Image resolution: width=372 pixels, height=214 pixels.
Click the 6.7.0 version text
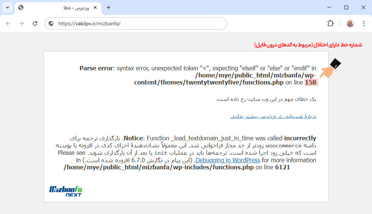(x=138, y=160)
